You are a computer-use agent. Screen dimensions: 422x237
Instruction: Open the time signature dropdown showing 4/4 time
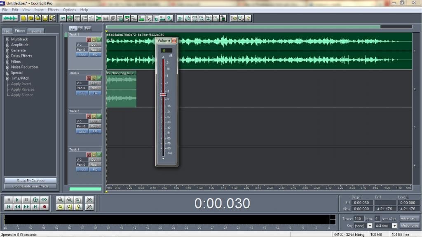tap(394, 226)
